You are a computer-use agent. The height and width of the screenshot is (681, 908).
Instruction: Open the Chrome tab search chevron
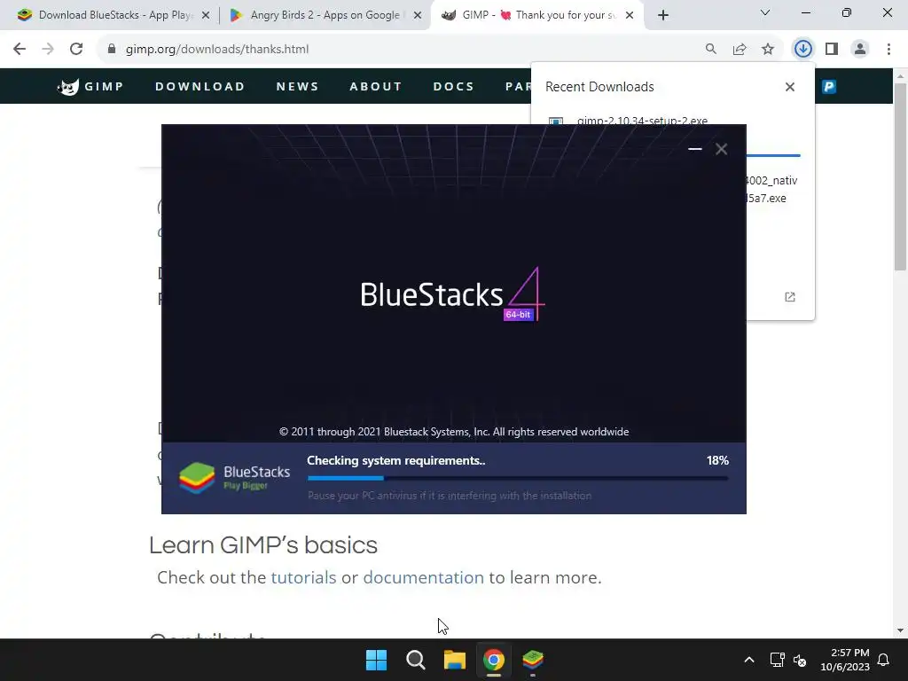tap(765, 12)
